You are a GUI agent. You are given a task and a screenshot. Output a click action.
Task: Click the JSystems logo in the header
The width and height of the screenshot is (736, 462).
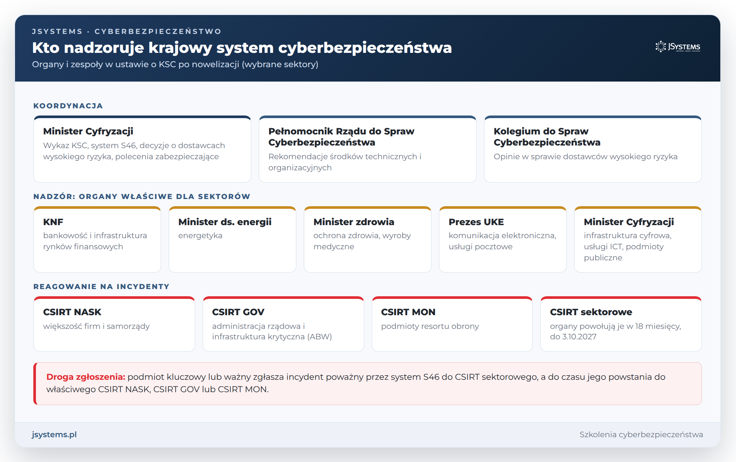coord(678,47)
